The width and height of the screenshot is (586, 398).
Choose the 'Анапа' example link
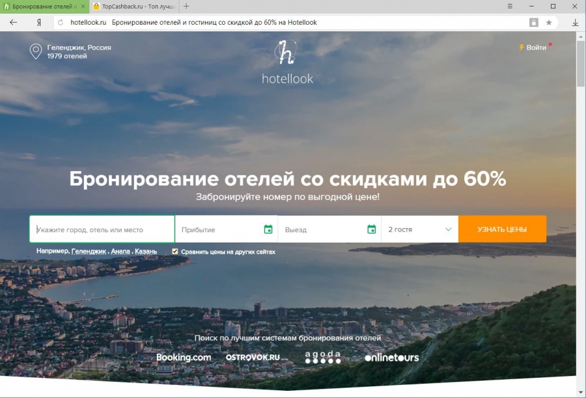pyautogui.click(x=120, y=251)
